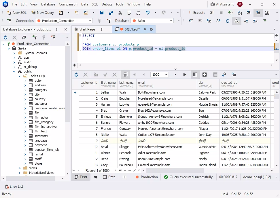The height and width of the screenshot is (198, 280).
Task: Expand the actor table node
Action: pyautogui.click(x=25, y=81)
